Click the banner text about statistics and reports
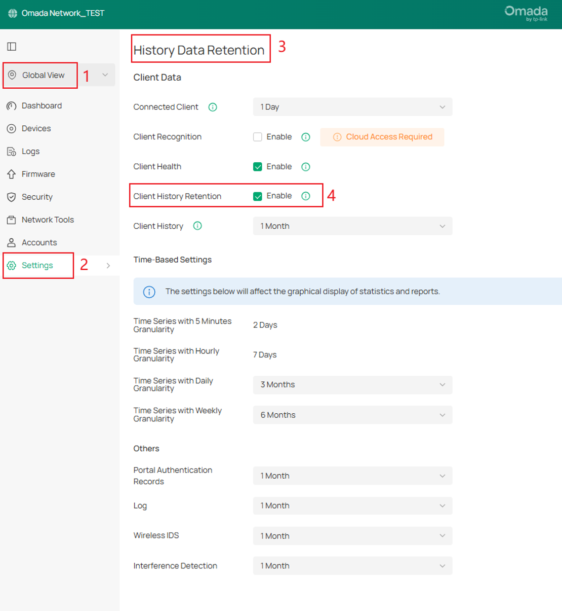Screen dimensions: 562x611 [303, 292]
